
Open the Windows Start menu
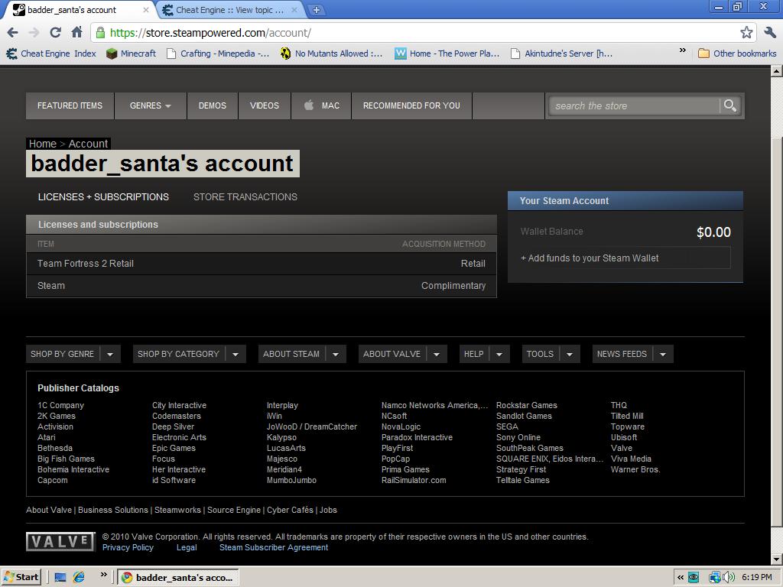[21, 578]
